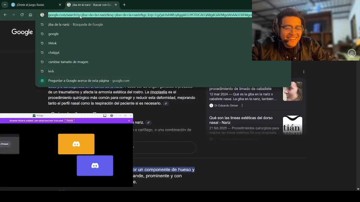
Task: Choose 'cambiar tamaño de imagen' suggestion
Action: (x=163, y=62)
